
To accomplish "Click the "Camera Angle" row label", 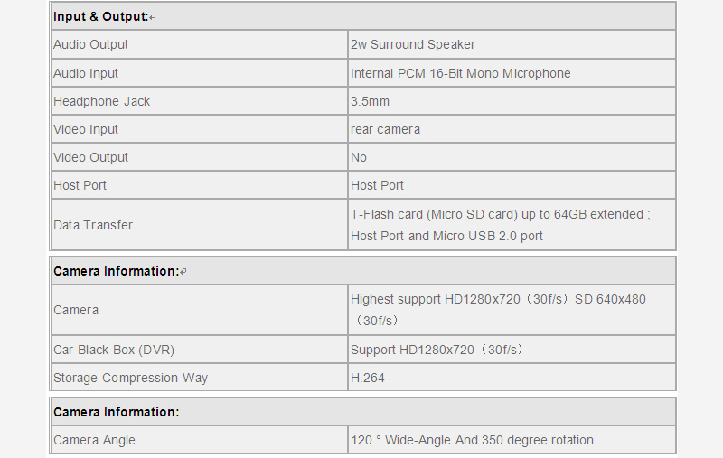I will point(94,440).
